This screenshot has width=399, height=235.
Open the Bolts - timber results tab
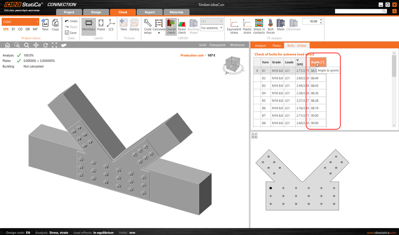point(297,45)
